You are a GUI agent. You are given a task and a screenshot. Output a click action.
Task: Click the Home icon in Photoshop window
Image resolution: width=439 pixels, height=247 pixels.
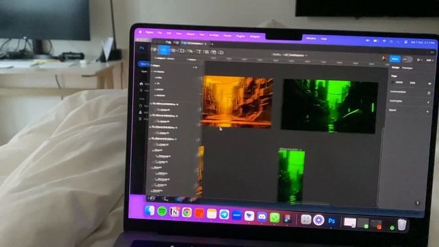[x=141, y=84]
